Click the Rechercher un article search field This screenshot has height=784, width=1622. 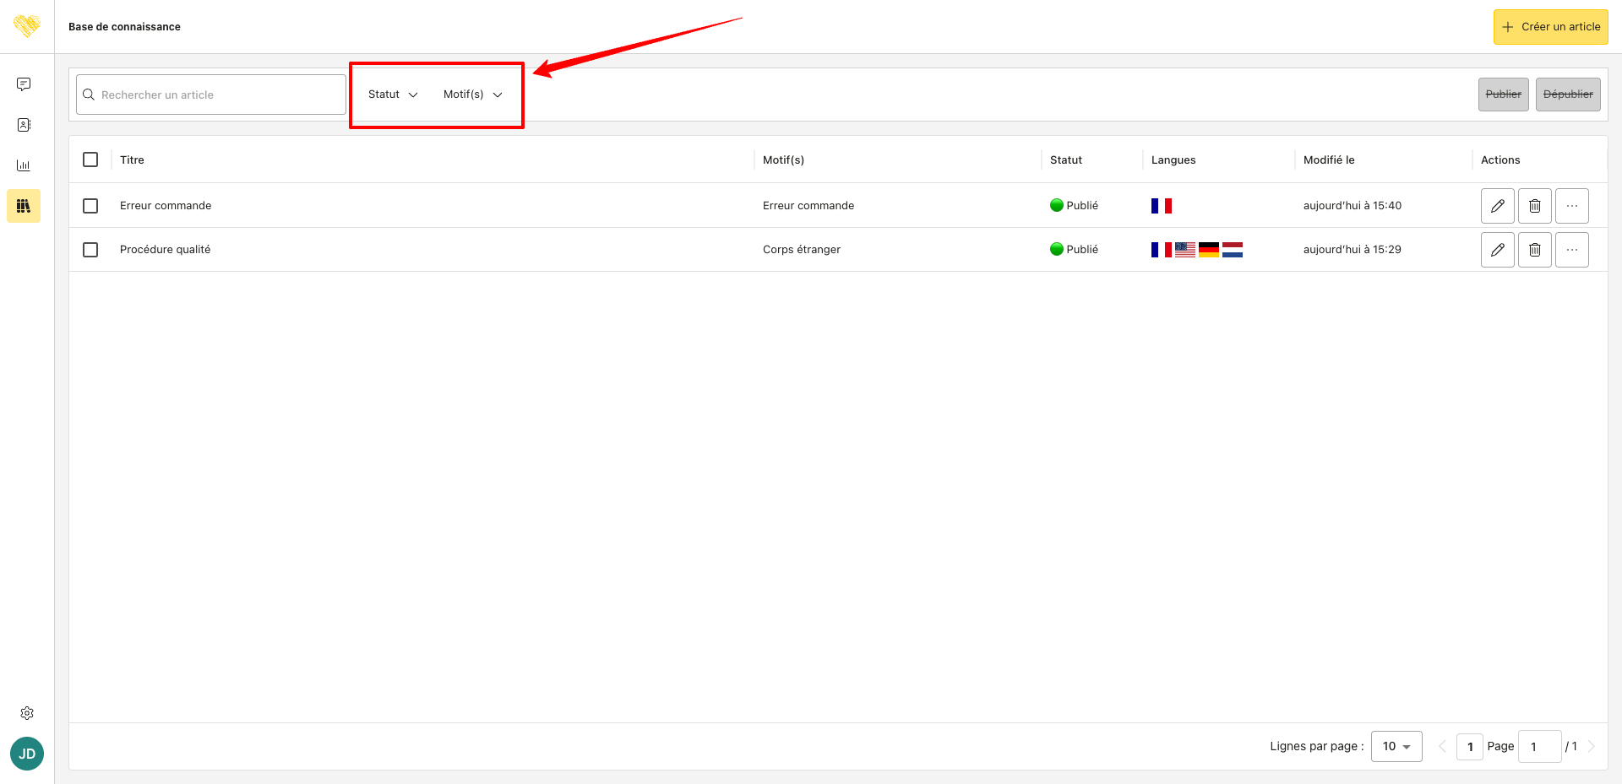pyautogui.click(x=211, y=95)
